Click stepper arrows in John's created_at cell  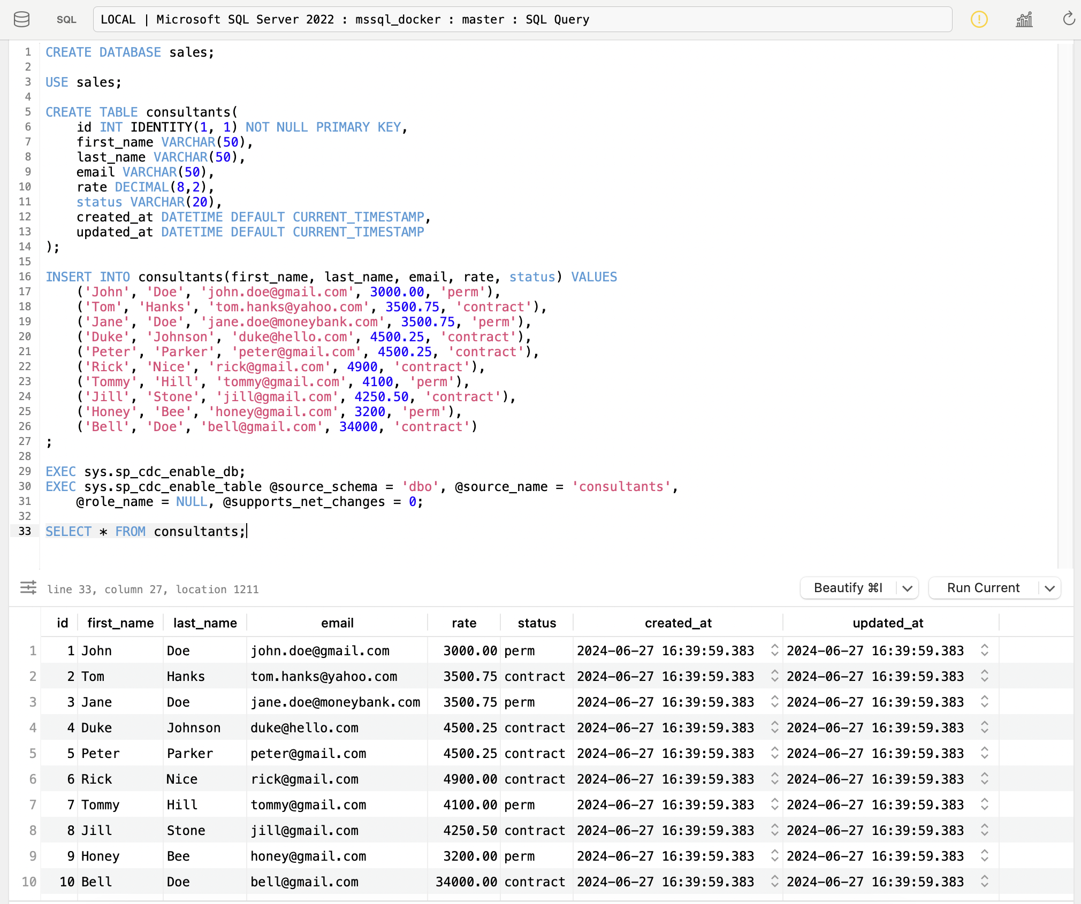point(774,650)
